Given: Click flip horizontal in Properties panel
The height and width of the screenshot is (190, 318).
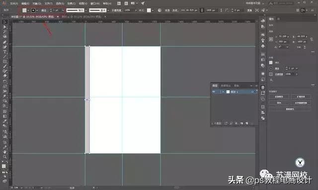Looking at the screenshot, I should [299, 47].
